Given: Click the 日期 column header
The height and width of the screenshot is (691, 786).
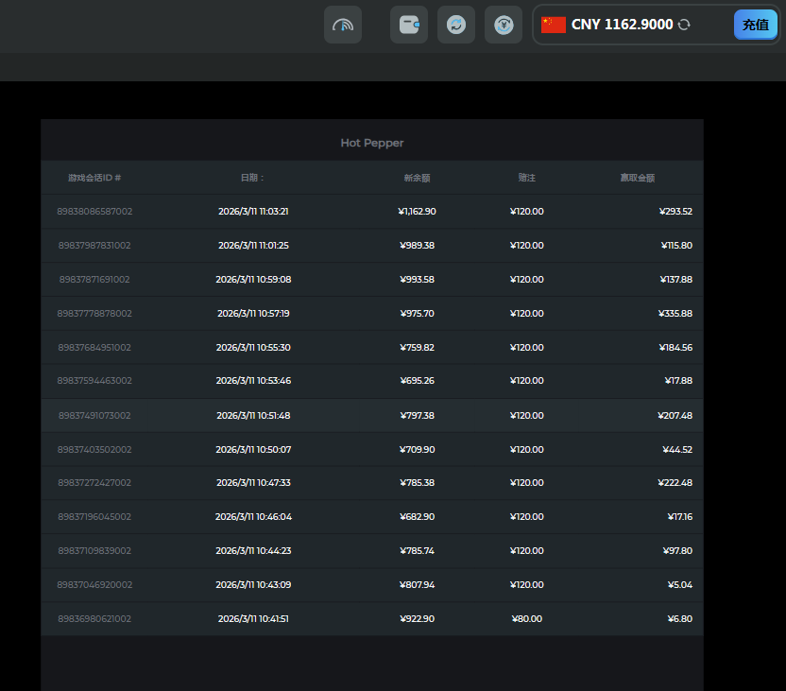Looking at the screenshot, I should pos(252,178).
